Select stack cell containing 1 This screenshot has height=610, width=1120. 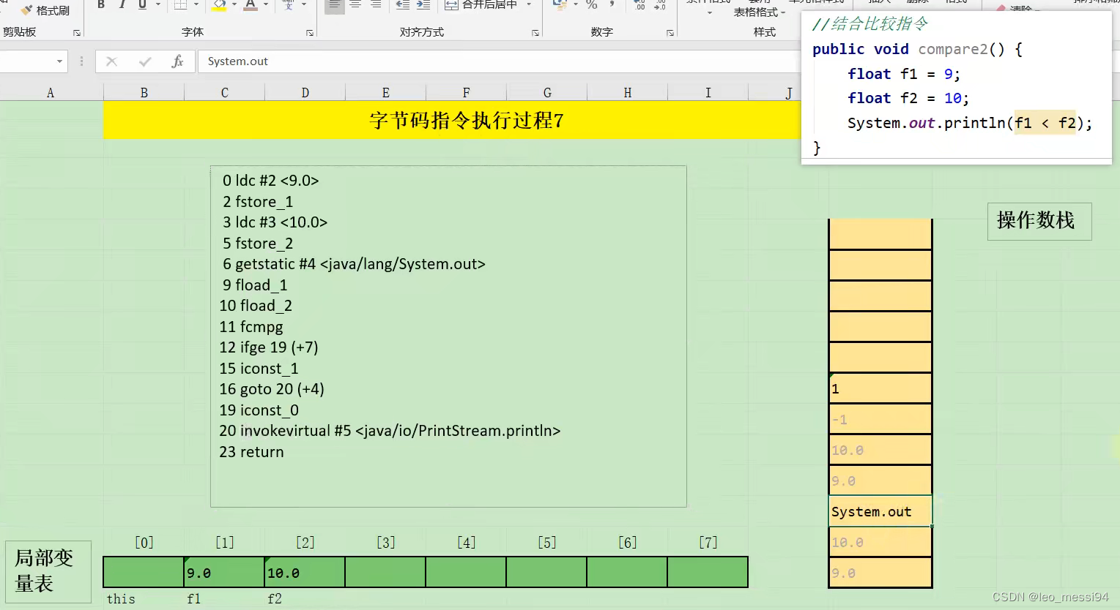pyautogui.click(x=880, y=388)
